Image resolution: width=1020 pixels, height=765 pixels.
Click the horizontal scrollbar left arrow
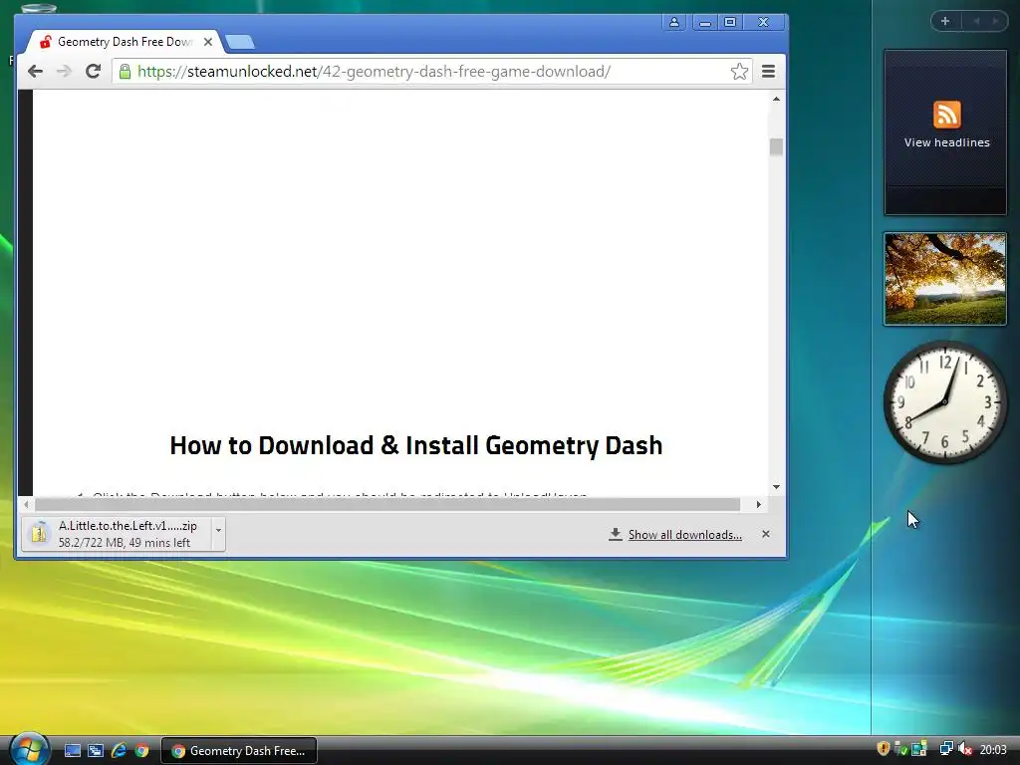click(x=26, y=504)
